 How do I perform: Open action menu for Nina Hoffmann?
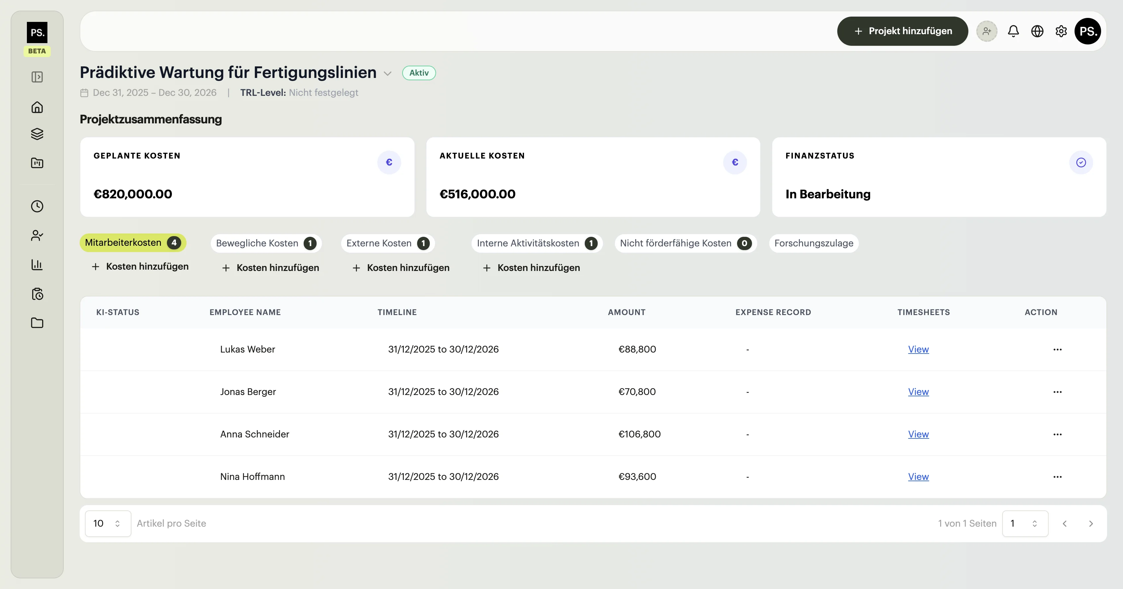(x=1057, y=477)
